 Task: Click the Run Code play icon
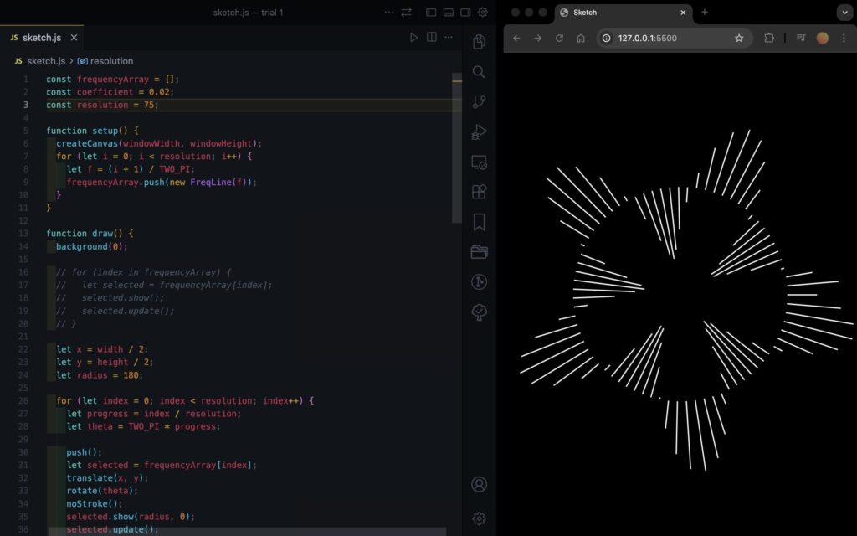(x=413, y=38)
